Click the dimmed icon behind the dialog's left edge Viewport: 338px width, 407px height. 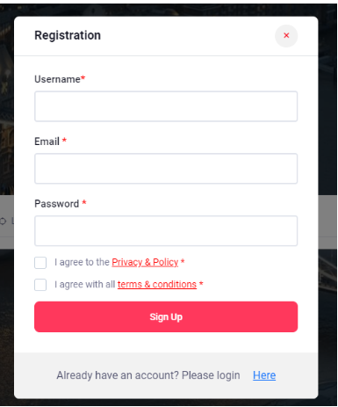click(x=3, y=221)
